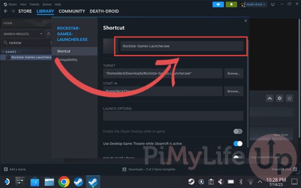
Task: Open the View menu
Action: [x=23, y=4]
